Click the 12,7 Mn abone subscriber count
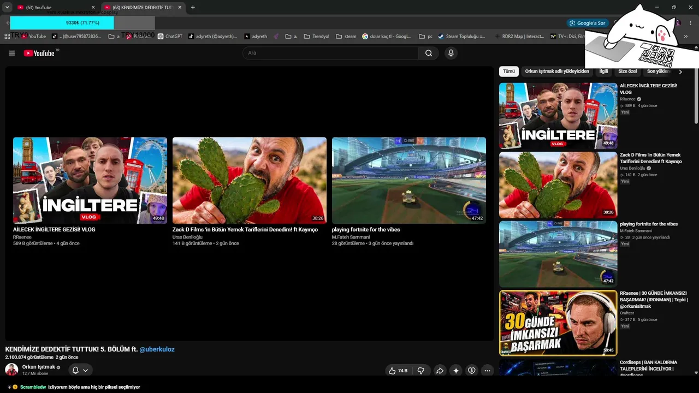The width and height of the screenshot is (699, 393). click(35, 373)
